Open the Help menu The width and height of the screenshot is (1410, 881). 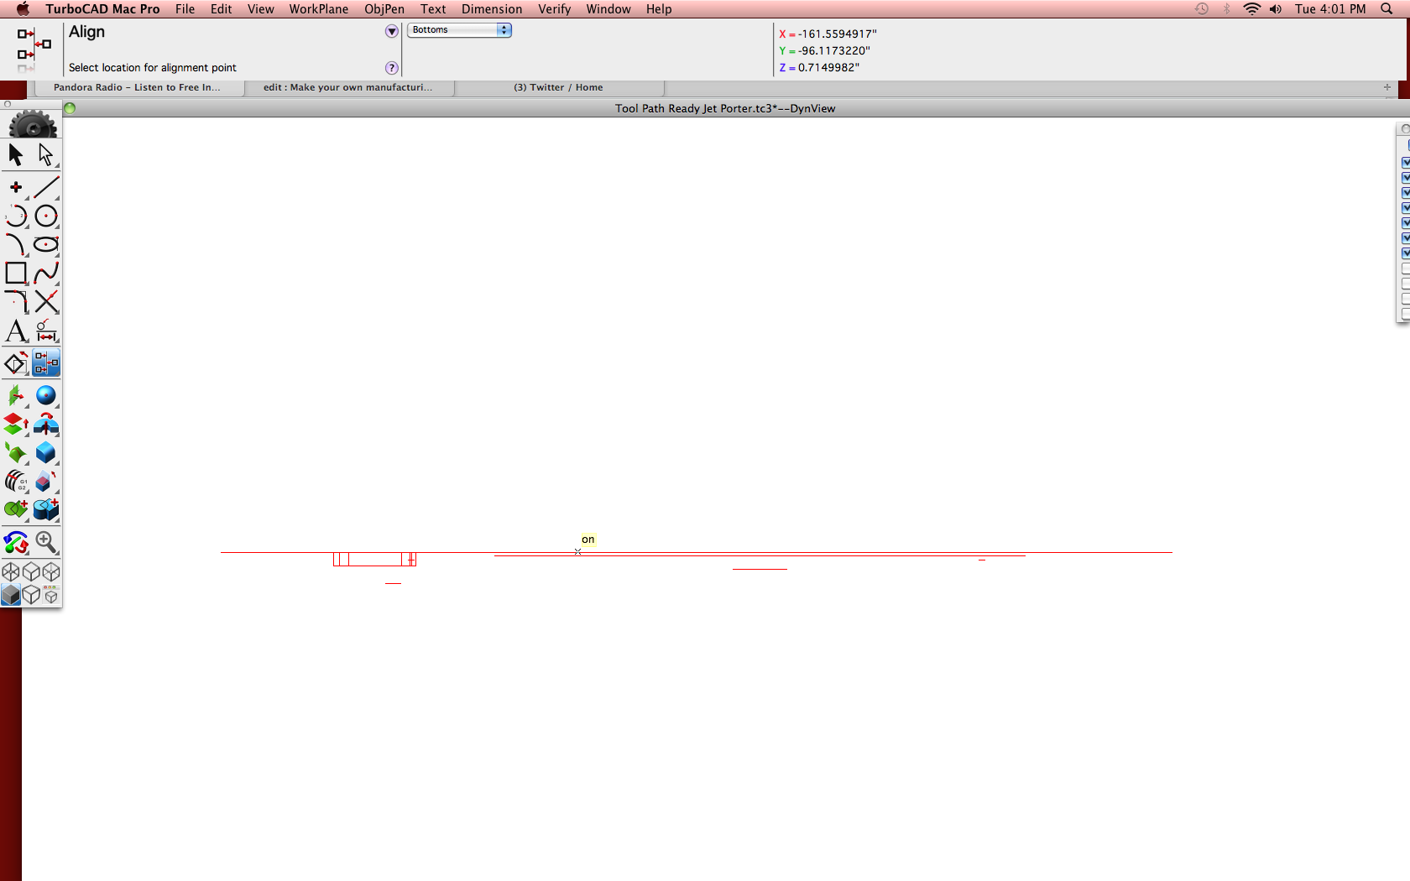tap(659, 9)
